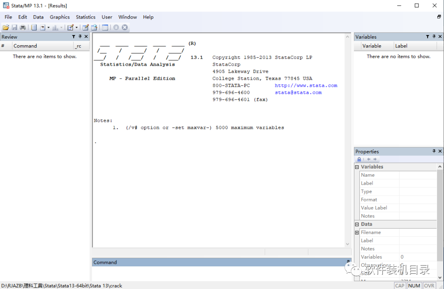This screenshot has width=444, height=289.
Task: Click the _rc column header in Review
Action: point(81,46)
